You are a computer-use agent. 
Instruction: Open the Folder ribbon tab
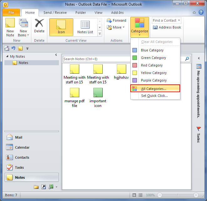81,13
